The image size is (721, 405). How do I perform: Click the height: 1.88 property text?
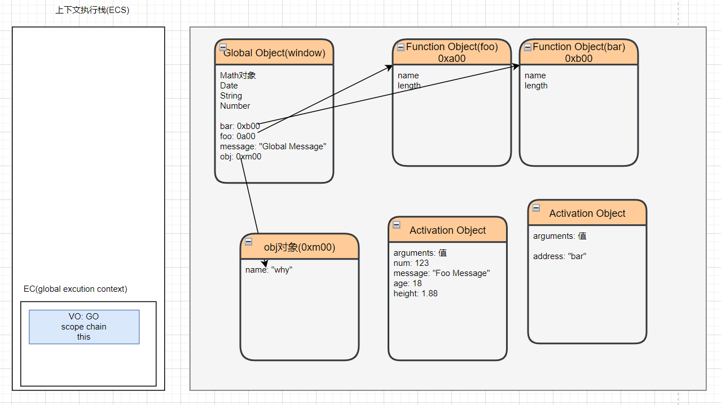(415, 293)
